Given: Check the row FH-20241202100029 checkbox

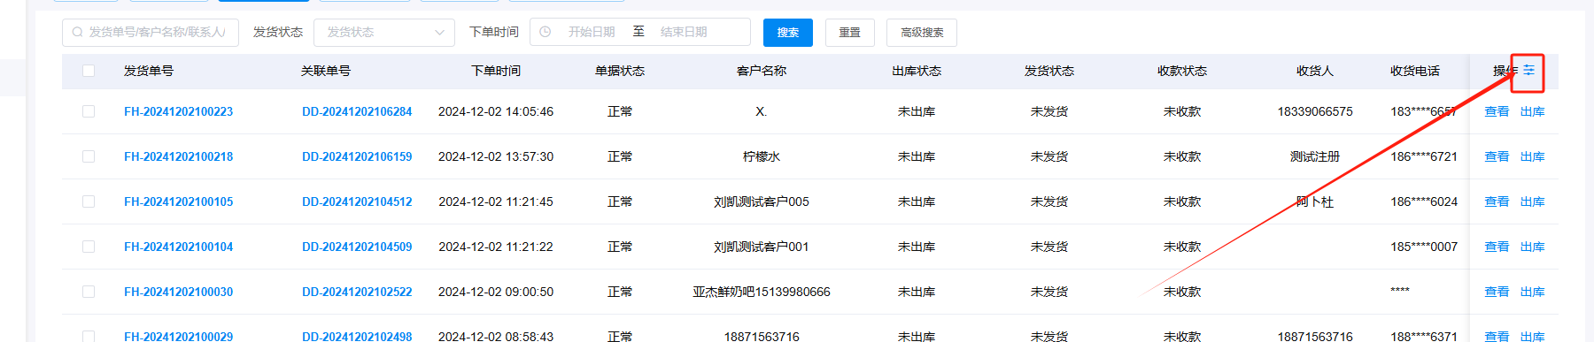Looking at the screenshot, I should (x=89, y=337).
